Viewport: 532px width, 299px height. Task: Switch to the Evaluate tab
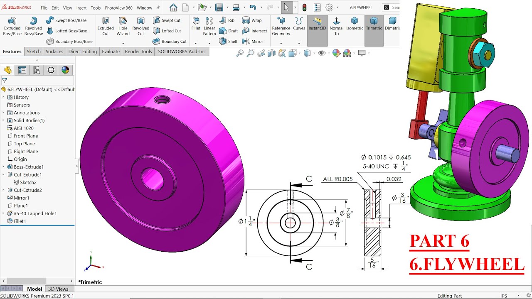pos(111,51)
